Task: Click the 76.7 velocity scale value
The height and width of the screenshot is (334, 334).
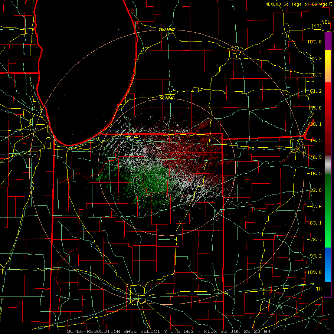Action: pyautogui.click(x=316, y=75)
